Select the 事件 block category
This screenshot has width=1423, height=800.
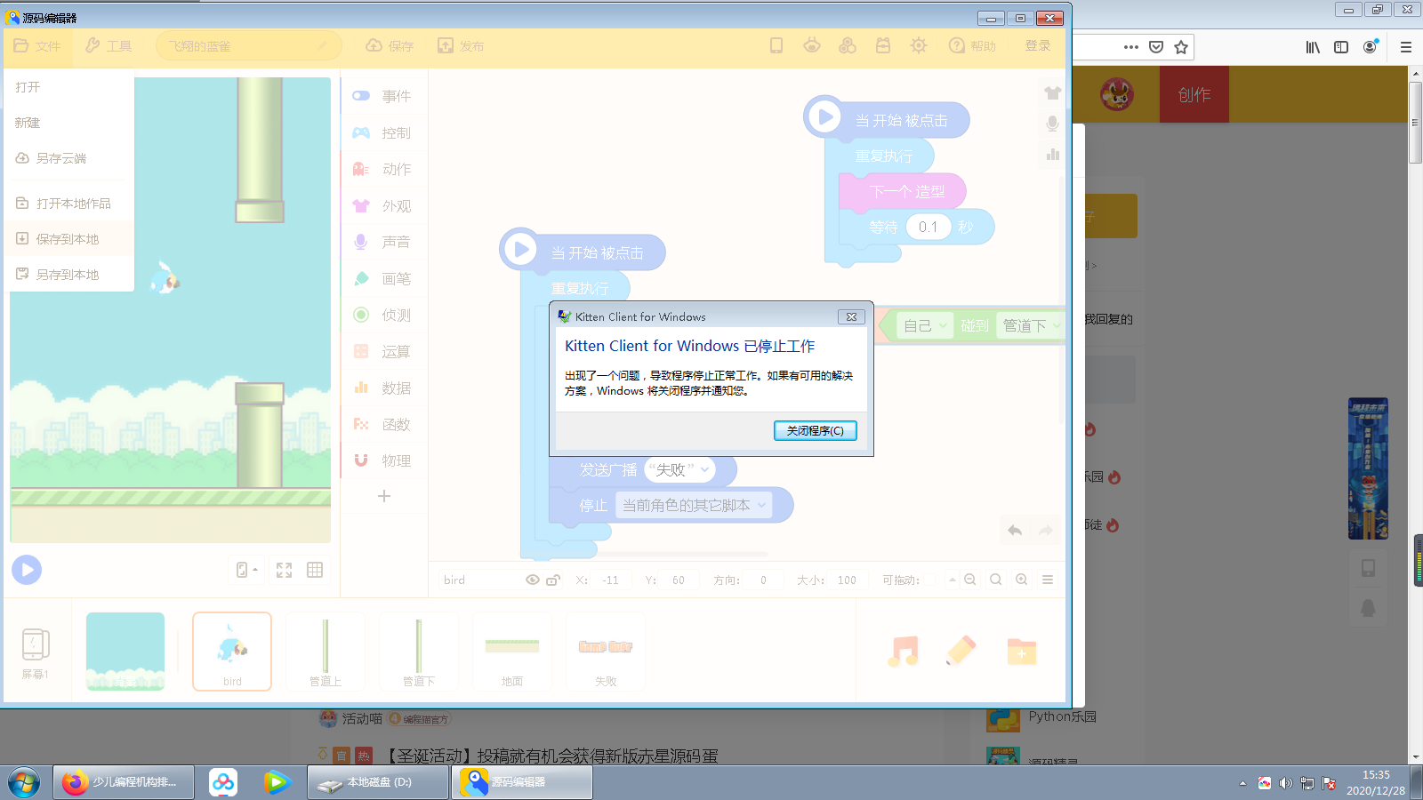384,96
